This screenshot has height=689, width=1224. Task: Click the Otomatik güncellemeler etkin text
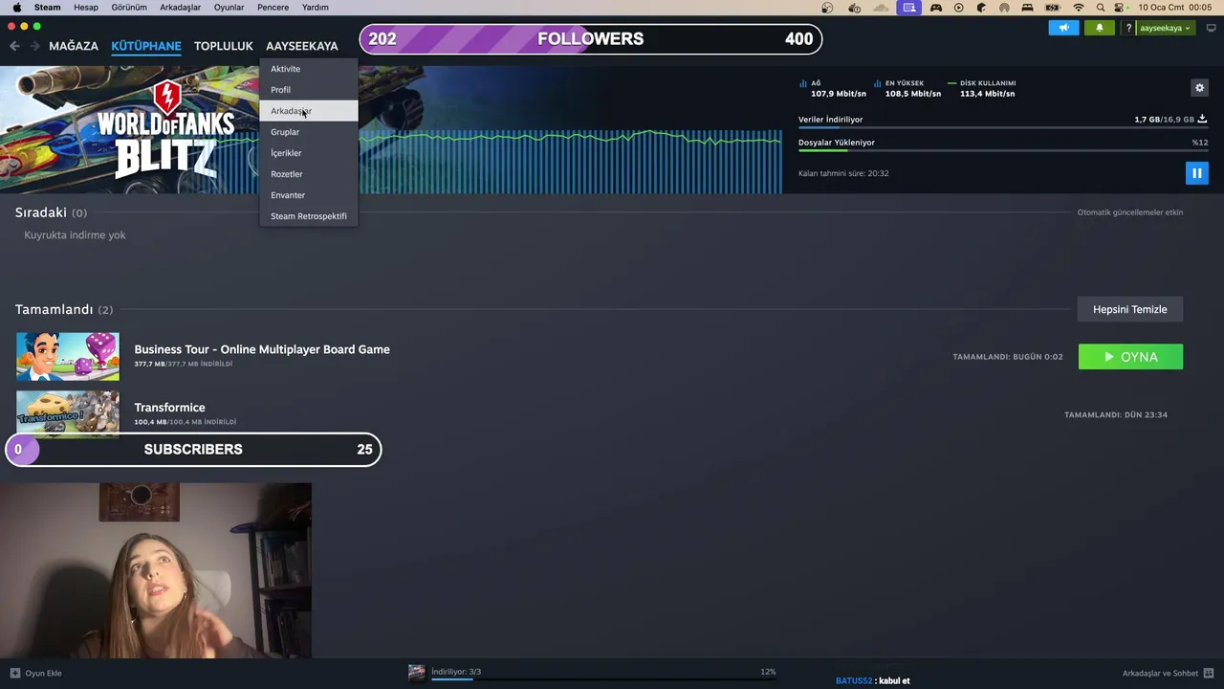(1130, 212)
